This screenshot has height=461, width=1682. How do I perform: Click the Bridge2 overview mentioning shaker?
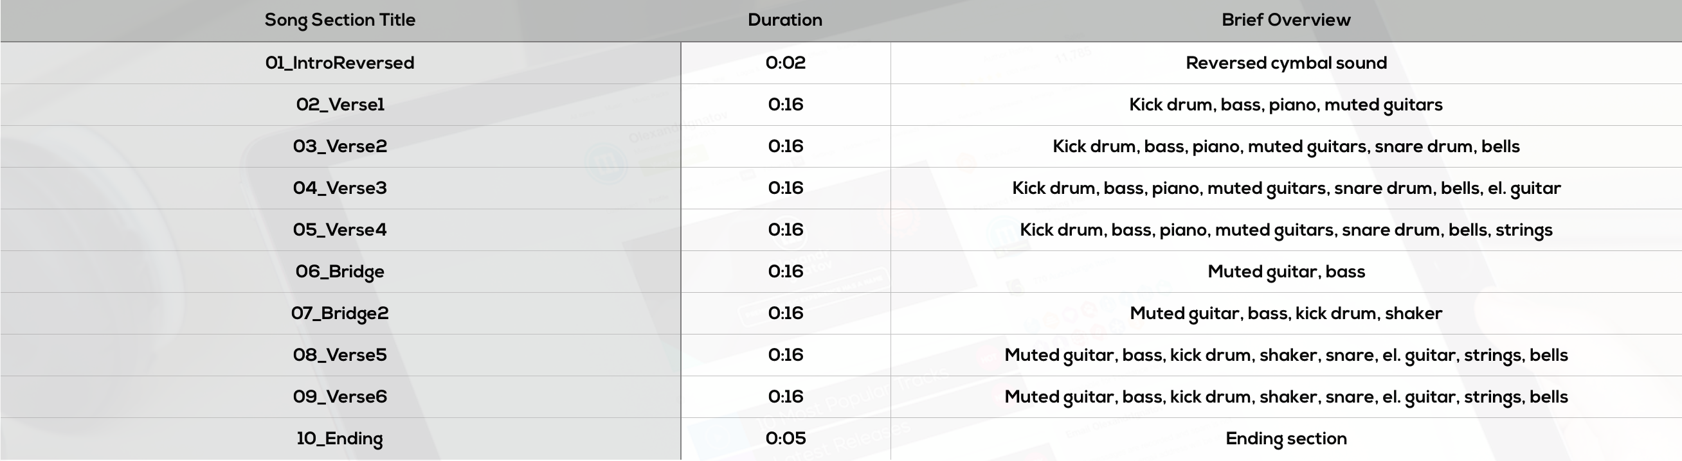1286,313
